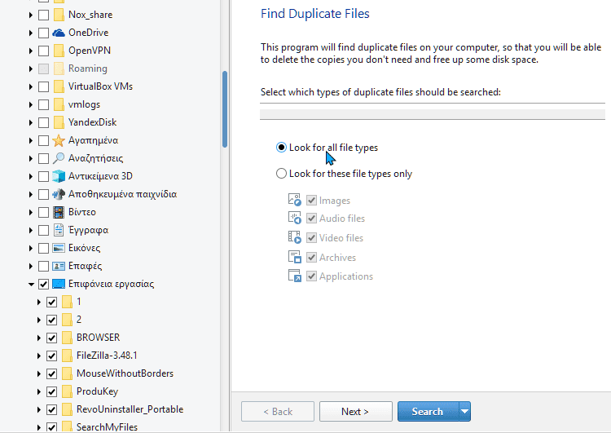The width and height of the screenshot is (611, 433).
Task: Select the FileZilla-3.48.1 folder item
Action: click(107, 356)
